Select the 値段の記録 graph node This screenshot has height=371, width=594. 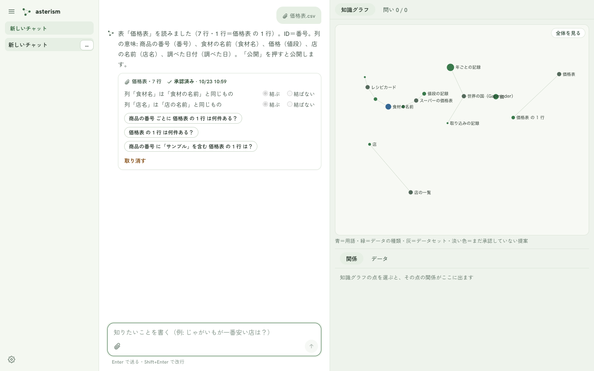click(x=424, y=94)
